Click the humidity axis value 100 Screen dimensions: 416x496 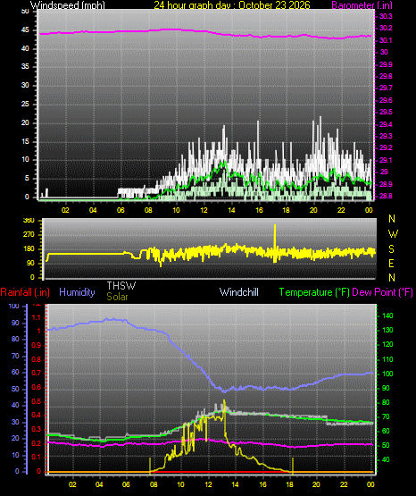pyautogui.click(x=13, y=307)
